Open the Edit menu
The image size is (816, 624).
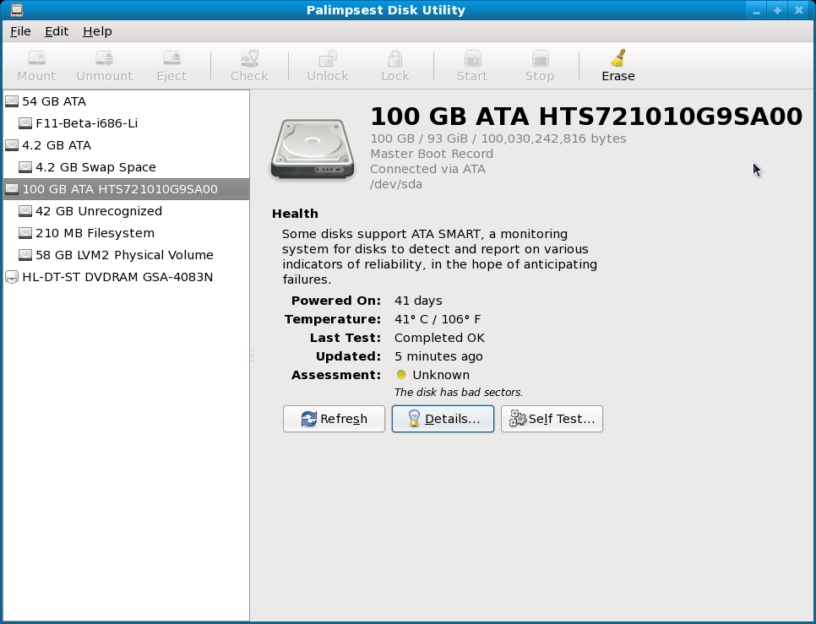point(57,31)
